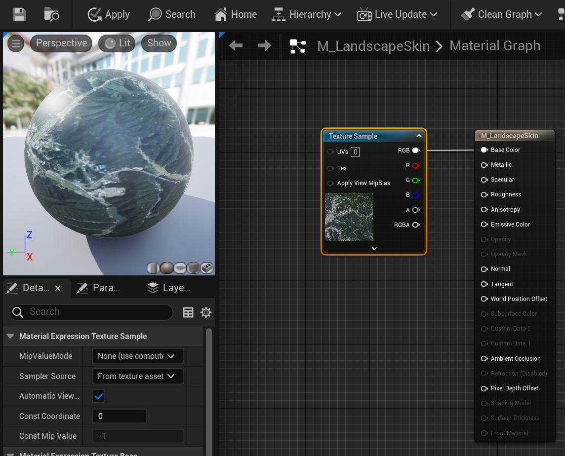
Task: Click the Const Mip Value field
Action: tap(138, 436)
